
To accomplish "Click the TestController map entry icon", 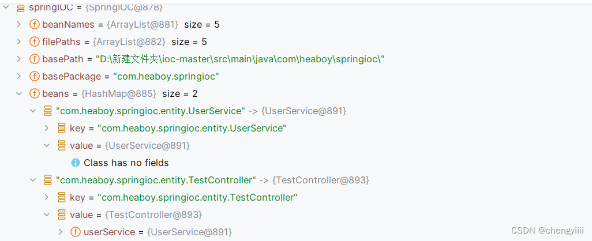I will 48,180.
